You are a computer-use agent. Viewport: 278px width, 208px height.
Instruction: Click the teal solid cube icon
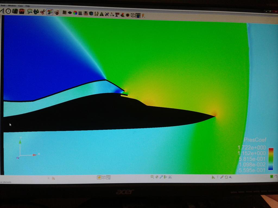pyautogui.click(x=91, y=14)
